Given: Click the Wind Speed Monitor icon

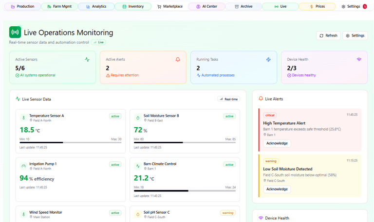Looking at the screenshot, I should [23, 214].
